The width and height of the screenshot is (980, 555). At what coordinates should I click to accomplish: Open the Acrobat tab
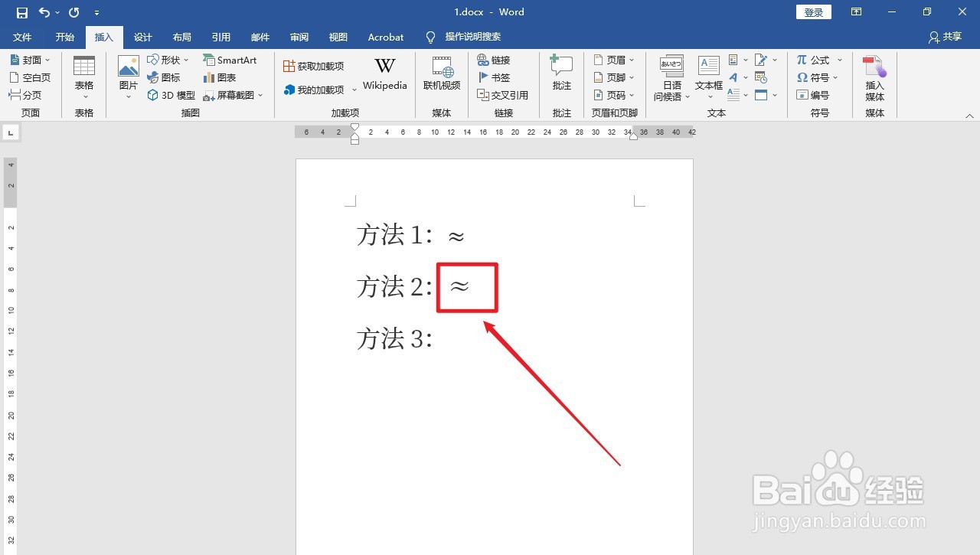pos(386,37)
